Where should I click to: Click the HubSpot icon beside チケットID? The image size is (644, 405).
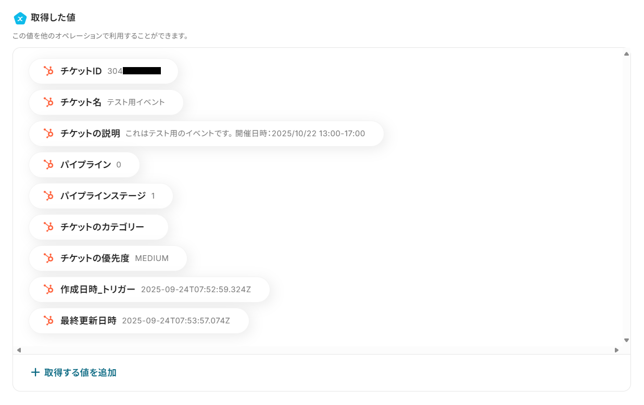coord(49,71)
